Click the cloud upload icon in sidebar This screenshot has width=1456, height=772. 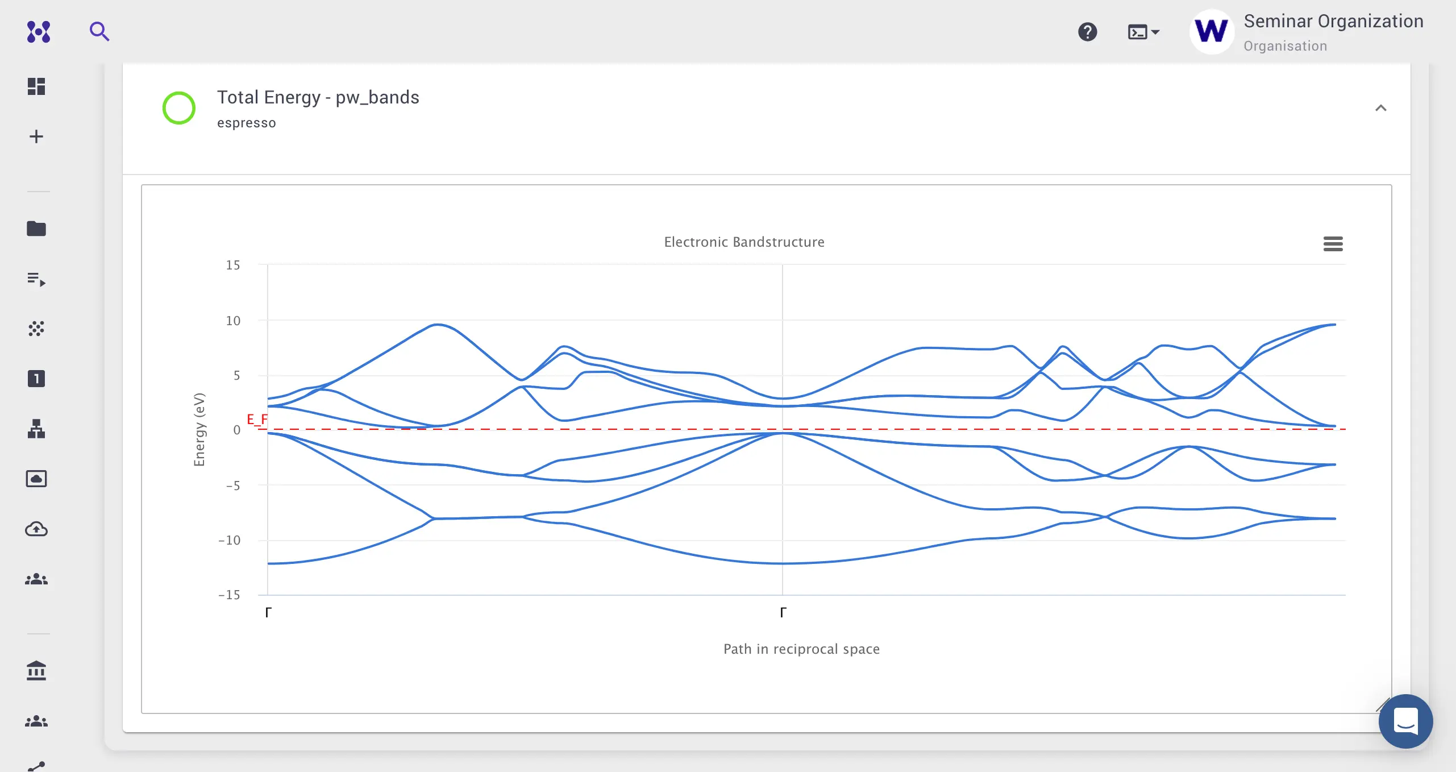[36, 529]
